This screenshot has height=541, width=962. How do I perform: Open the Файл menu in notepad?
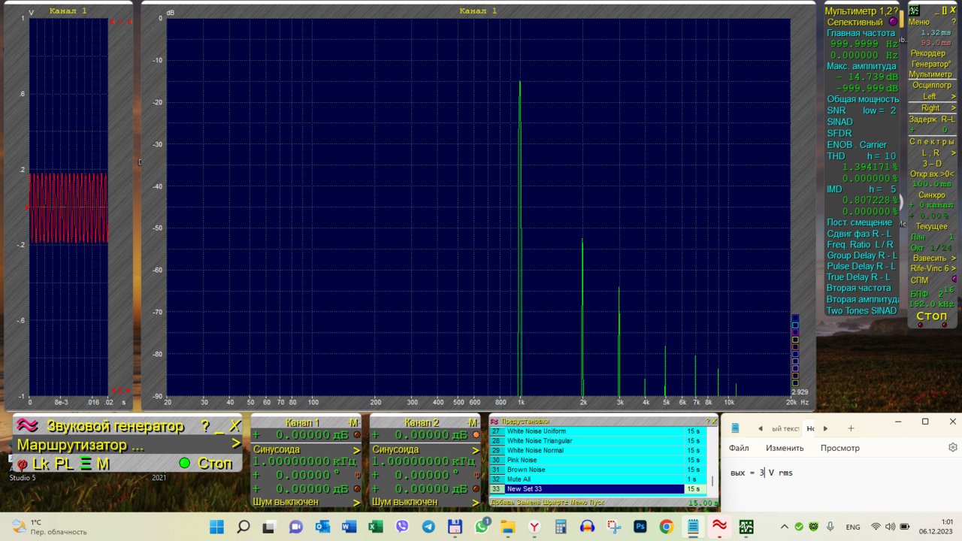coord(739,448)
